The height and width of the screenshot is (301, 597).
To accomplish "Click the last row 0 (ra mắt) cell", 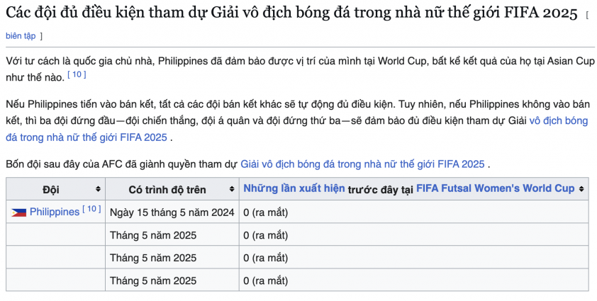I will click(x=414, y=280).
